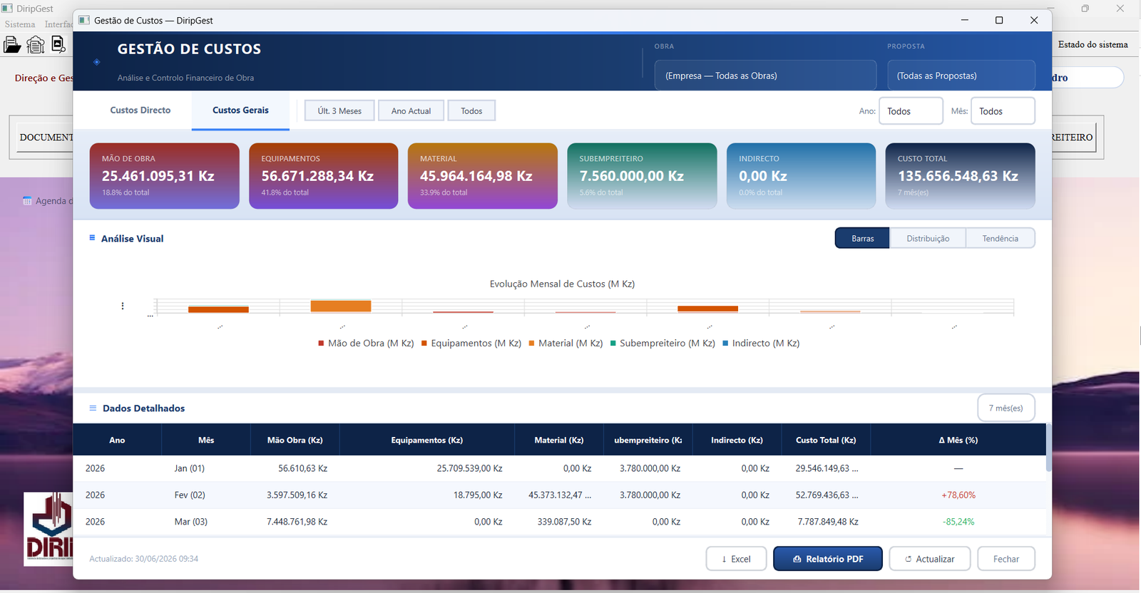Screen dimensions: 1141x593
Task: Click the Gestão de Custos window title icon
Action: click(84, 20)
